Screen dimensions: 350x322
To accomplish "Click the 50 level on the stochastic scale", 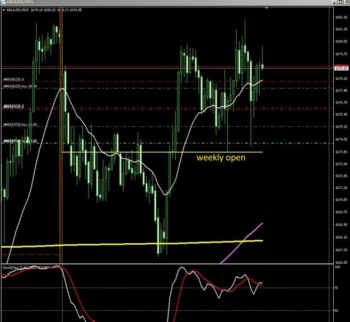I will 336,310.
